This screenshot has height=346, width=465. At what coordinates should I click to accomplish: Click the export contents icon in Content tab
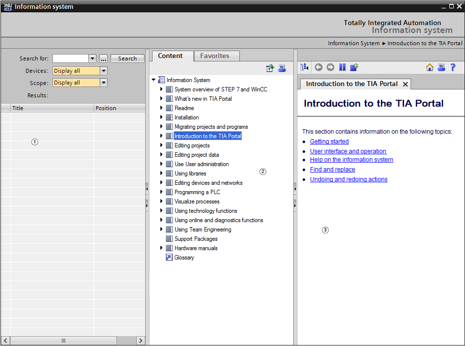coord(270,68)
